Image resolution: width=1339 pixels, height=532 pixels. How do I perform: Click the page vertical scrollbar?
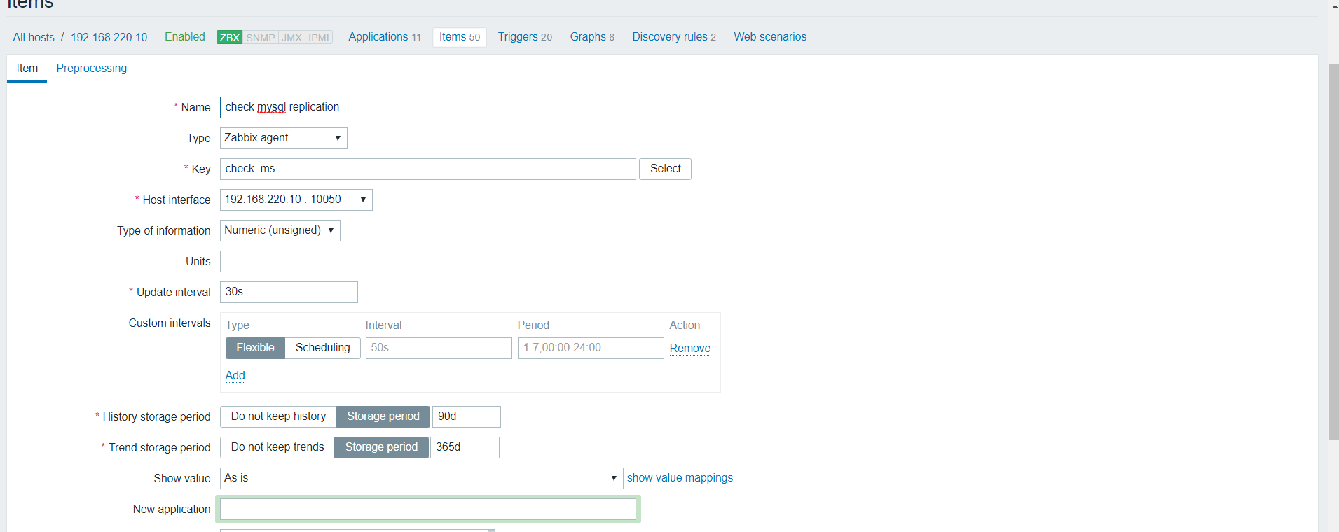pyautogui.click(x=1333, y=252)
